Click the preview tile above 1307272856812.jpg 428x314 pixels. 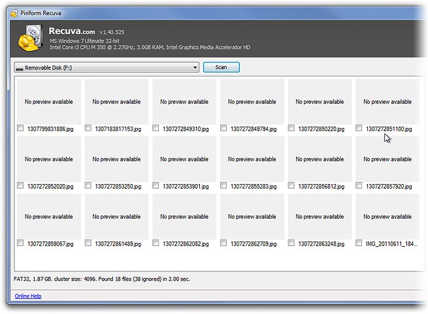[320, 159]
